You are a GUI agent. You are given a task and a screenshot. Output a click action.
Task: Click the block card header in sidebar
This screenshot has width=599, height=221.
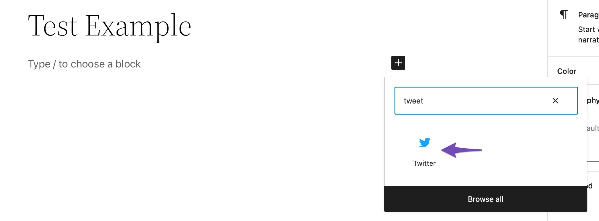[x=573, y=28]
